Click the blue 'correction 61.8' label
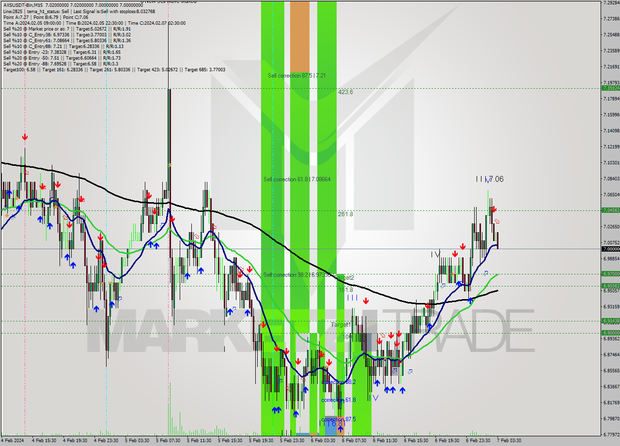Screen dimensions: 620x446 click(339, 400)
